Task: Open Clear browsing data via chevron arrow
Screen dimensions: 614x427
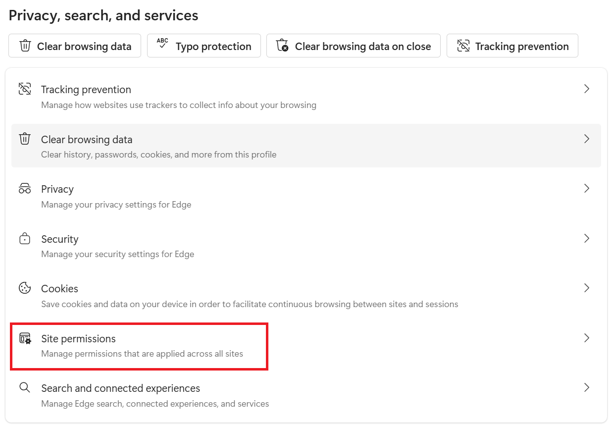Action: pos(587,139)
